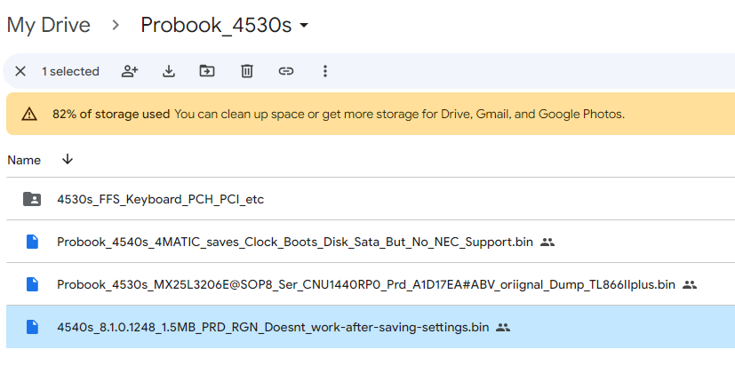Screen dimensions: 735x366
Task: Download the selected file
Action: click(x=169, y=71)
